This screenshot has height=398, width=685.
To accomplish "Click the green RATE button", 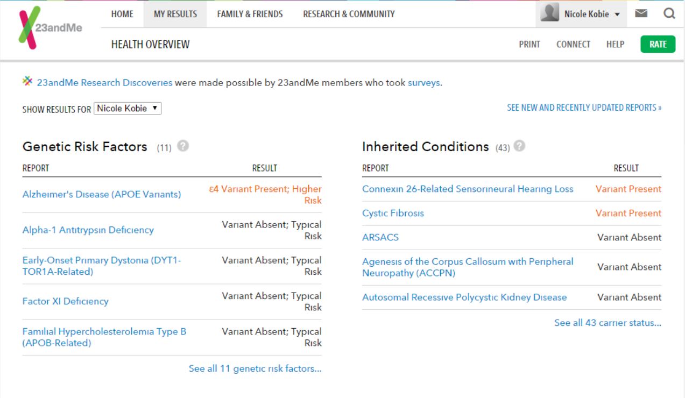I will (658, 44).
